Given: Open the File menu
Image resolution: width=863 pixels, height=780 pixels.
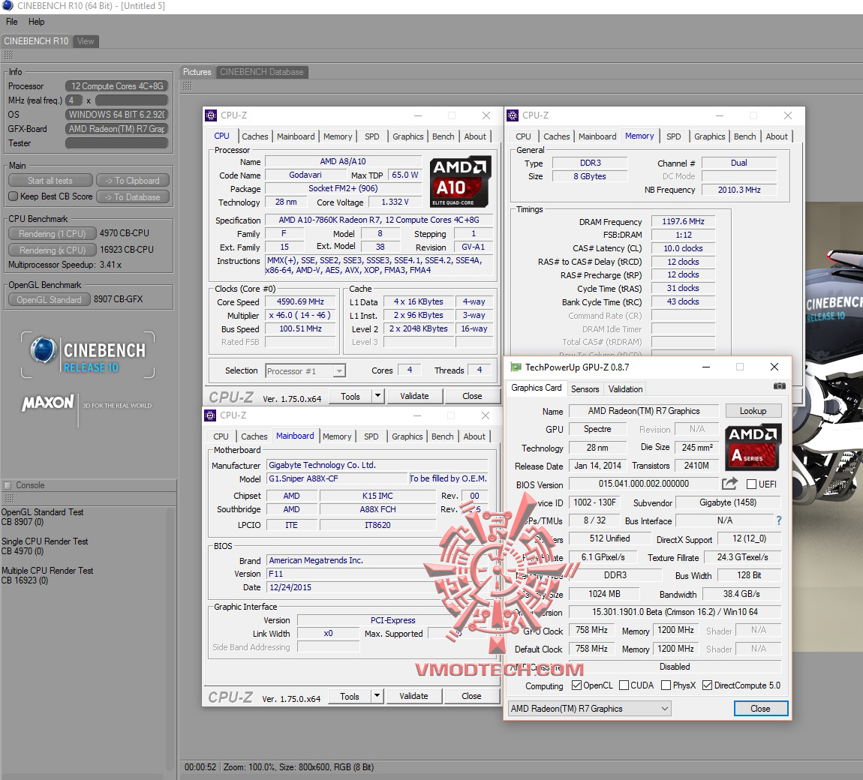Looking at the screenshot, I should click(11, 22).
